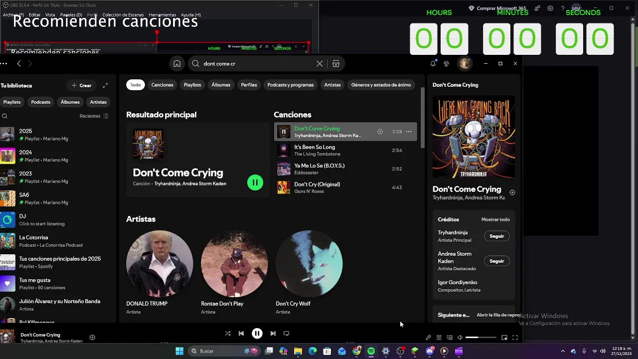This screenshot has height=359, width=638.
Task: Expand Tu biblioteca with the arrows icon
Action: click(105, 85)
